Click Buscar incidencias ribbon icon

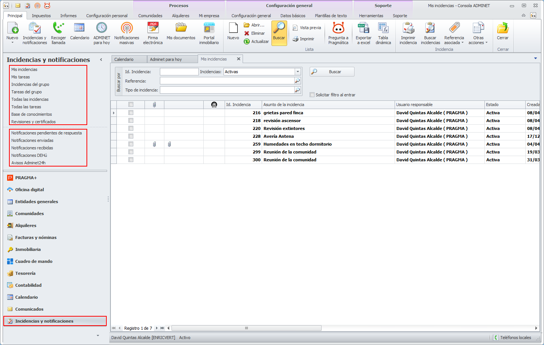tap(430, 28)
